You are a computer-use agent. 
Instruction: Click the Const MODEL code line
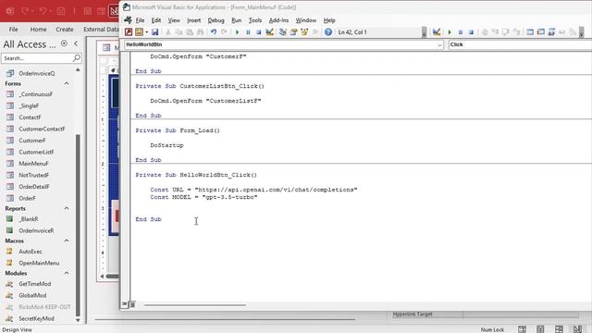pos(203,197)
